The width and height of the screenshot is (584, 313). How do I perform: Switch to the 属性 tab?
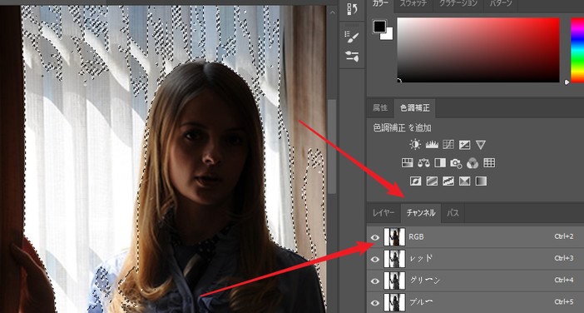coord(380,108)
